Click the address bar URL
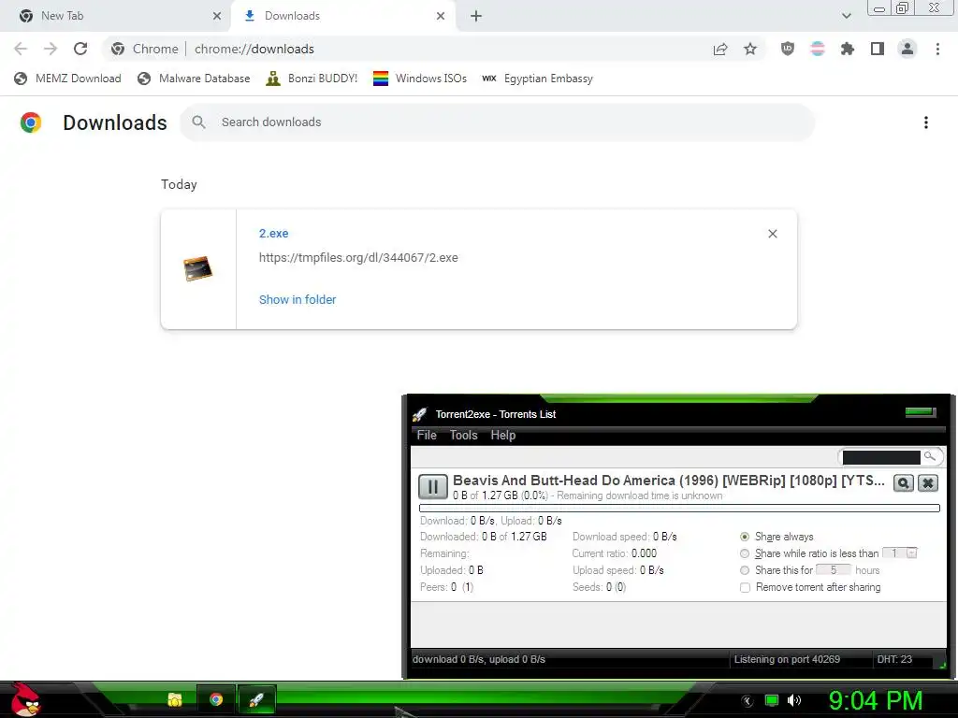This screenshot has height=718, width=958. pos(254,49)
